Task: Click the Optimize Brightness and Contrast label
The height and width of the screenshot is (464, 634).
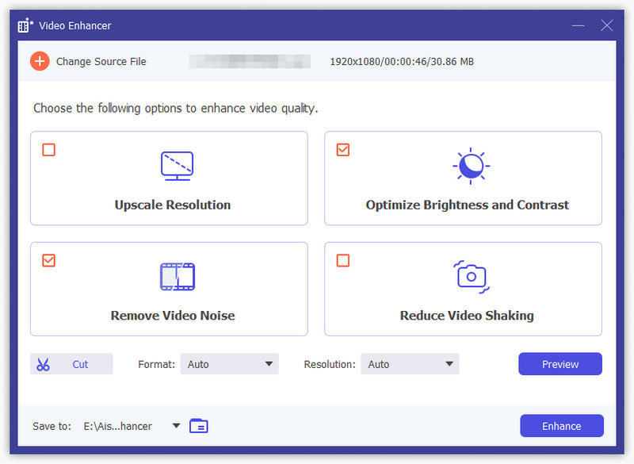Action: (x=467, y=205)
